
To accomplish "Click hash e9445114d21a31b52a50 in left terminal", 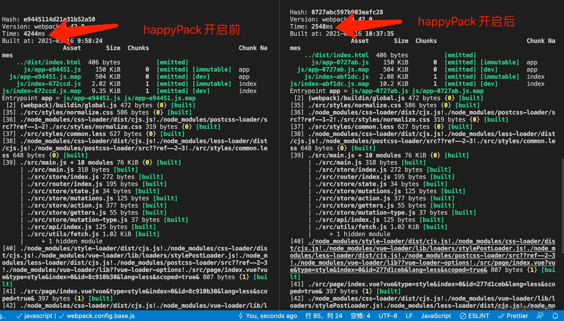I will click(59, 19).
